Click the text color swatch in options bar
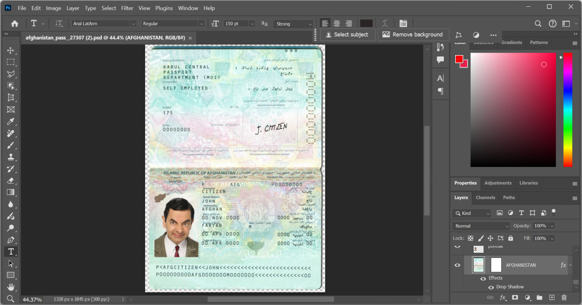This screenshot has width=582, height=305. coord(366,23)
